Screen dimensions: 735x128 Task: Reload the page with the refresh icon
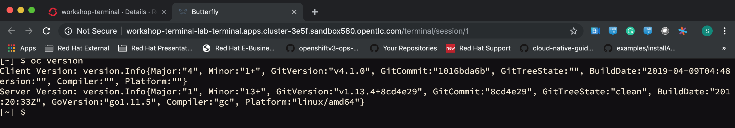tap(47, 31)
